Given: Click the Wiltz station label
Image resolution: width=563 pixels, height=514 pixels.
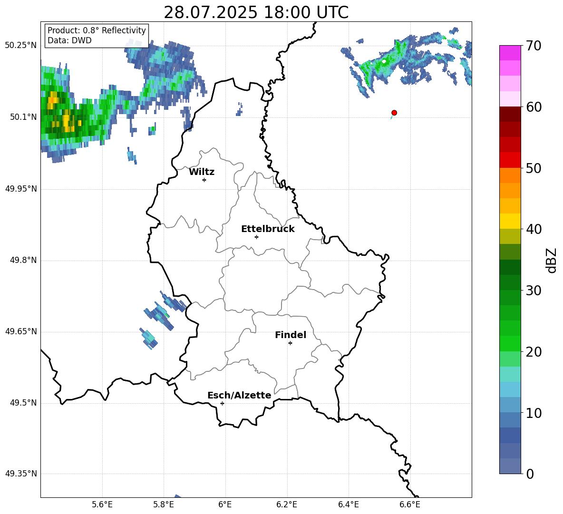Looking at the screenshot, I should point(202,172).
